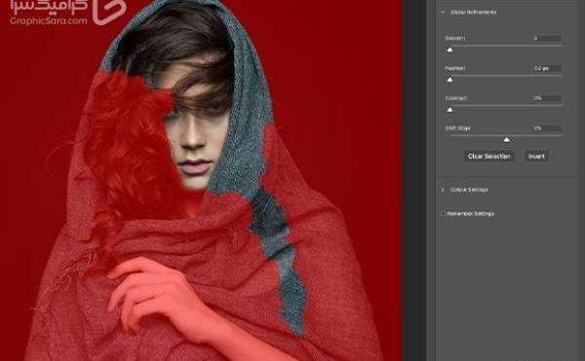Click the Feather value field
Screen dimensions: 585x361
(x=547, y=68)
